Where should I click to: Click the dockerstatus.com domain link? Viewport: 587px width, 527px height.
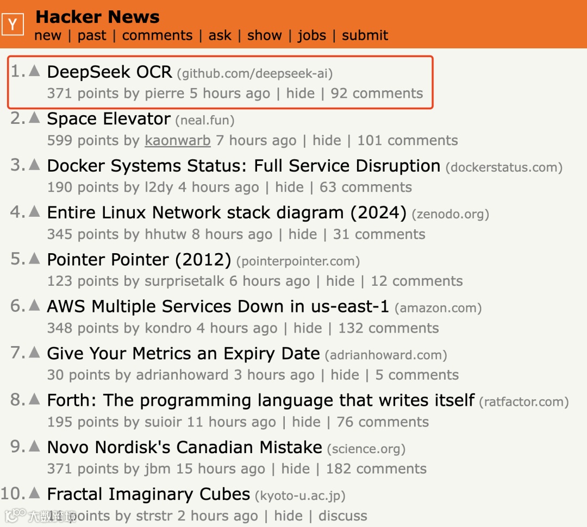(504, 167)
